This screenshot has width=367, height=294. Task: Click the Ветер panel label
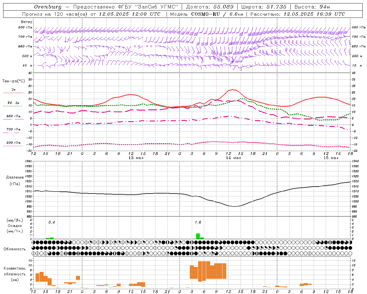(26, 22)
